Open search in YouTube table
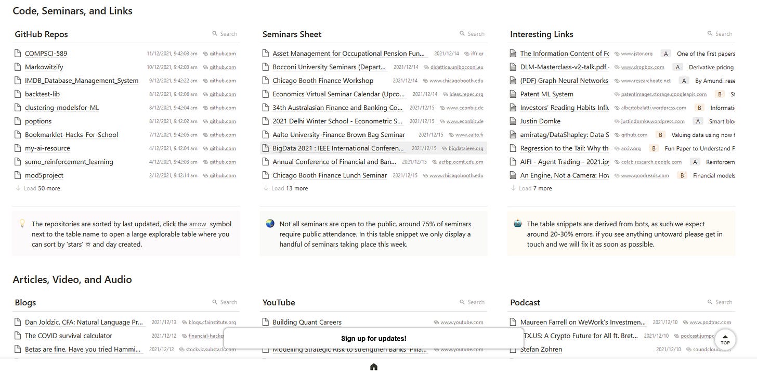This screenshot has height=373, width=757. click(472, 302)
